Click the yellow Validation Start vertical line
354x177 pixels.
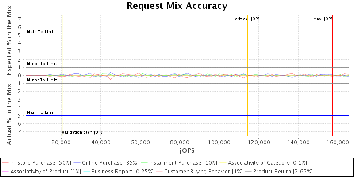coord(62,97)
